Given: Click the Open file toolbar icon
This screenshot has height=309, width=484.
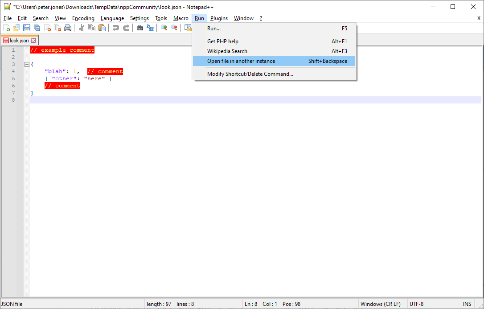Looking at the screenshot, I should pos(16,28).
